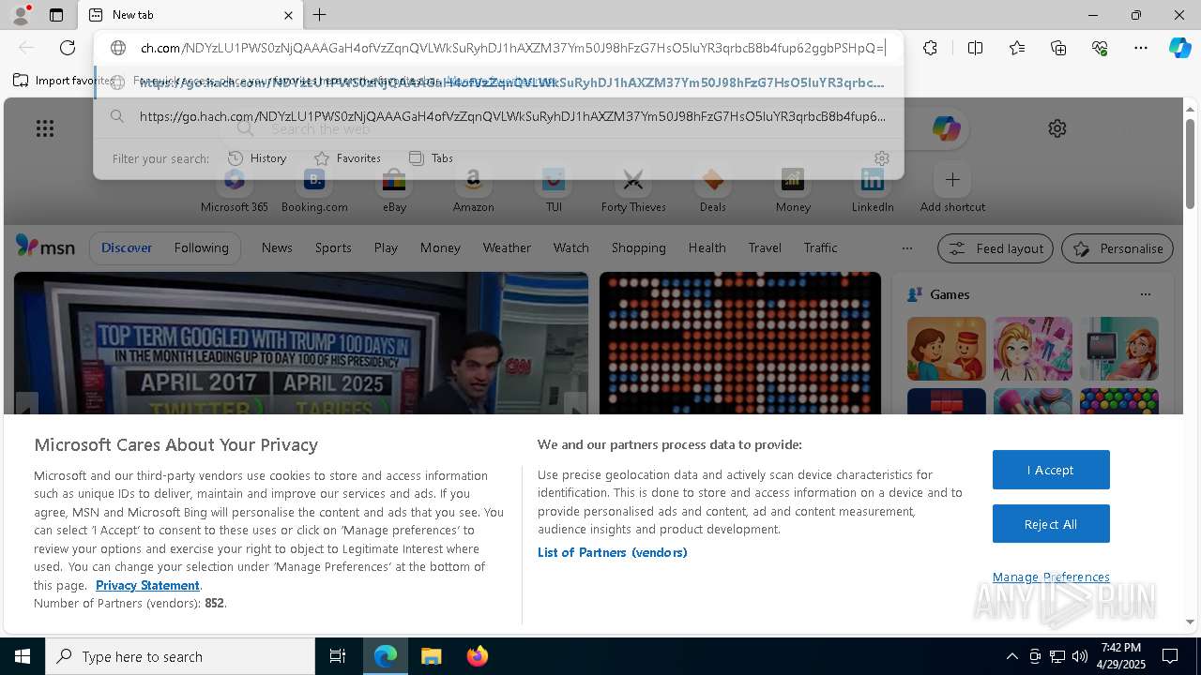Open the address bar suggestion settings gear
The width and height of the screenshot is (1201, 675).
point(881,158)
